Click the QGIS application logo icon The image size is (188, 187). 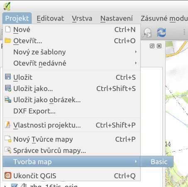pyautogui.click(x=7, y=6)
